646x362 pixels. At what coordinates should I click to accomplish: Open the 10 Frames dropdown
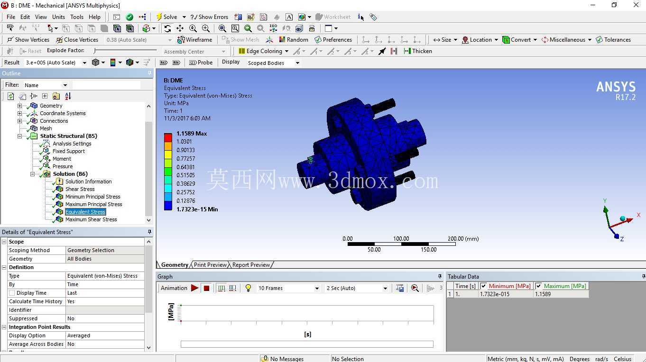point(317,288)
